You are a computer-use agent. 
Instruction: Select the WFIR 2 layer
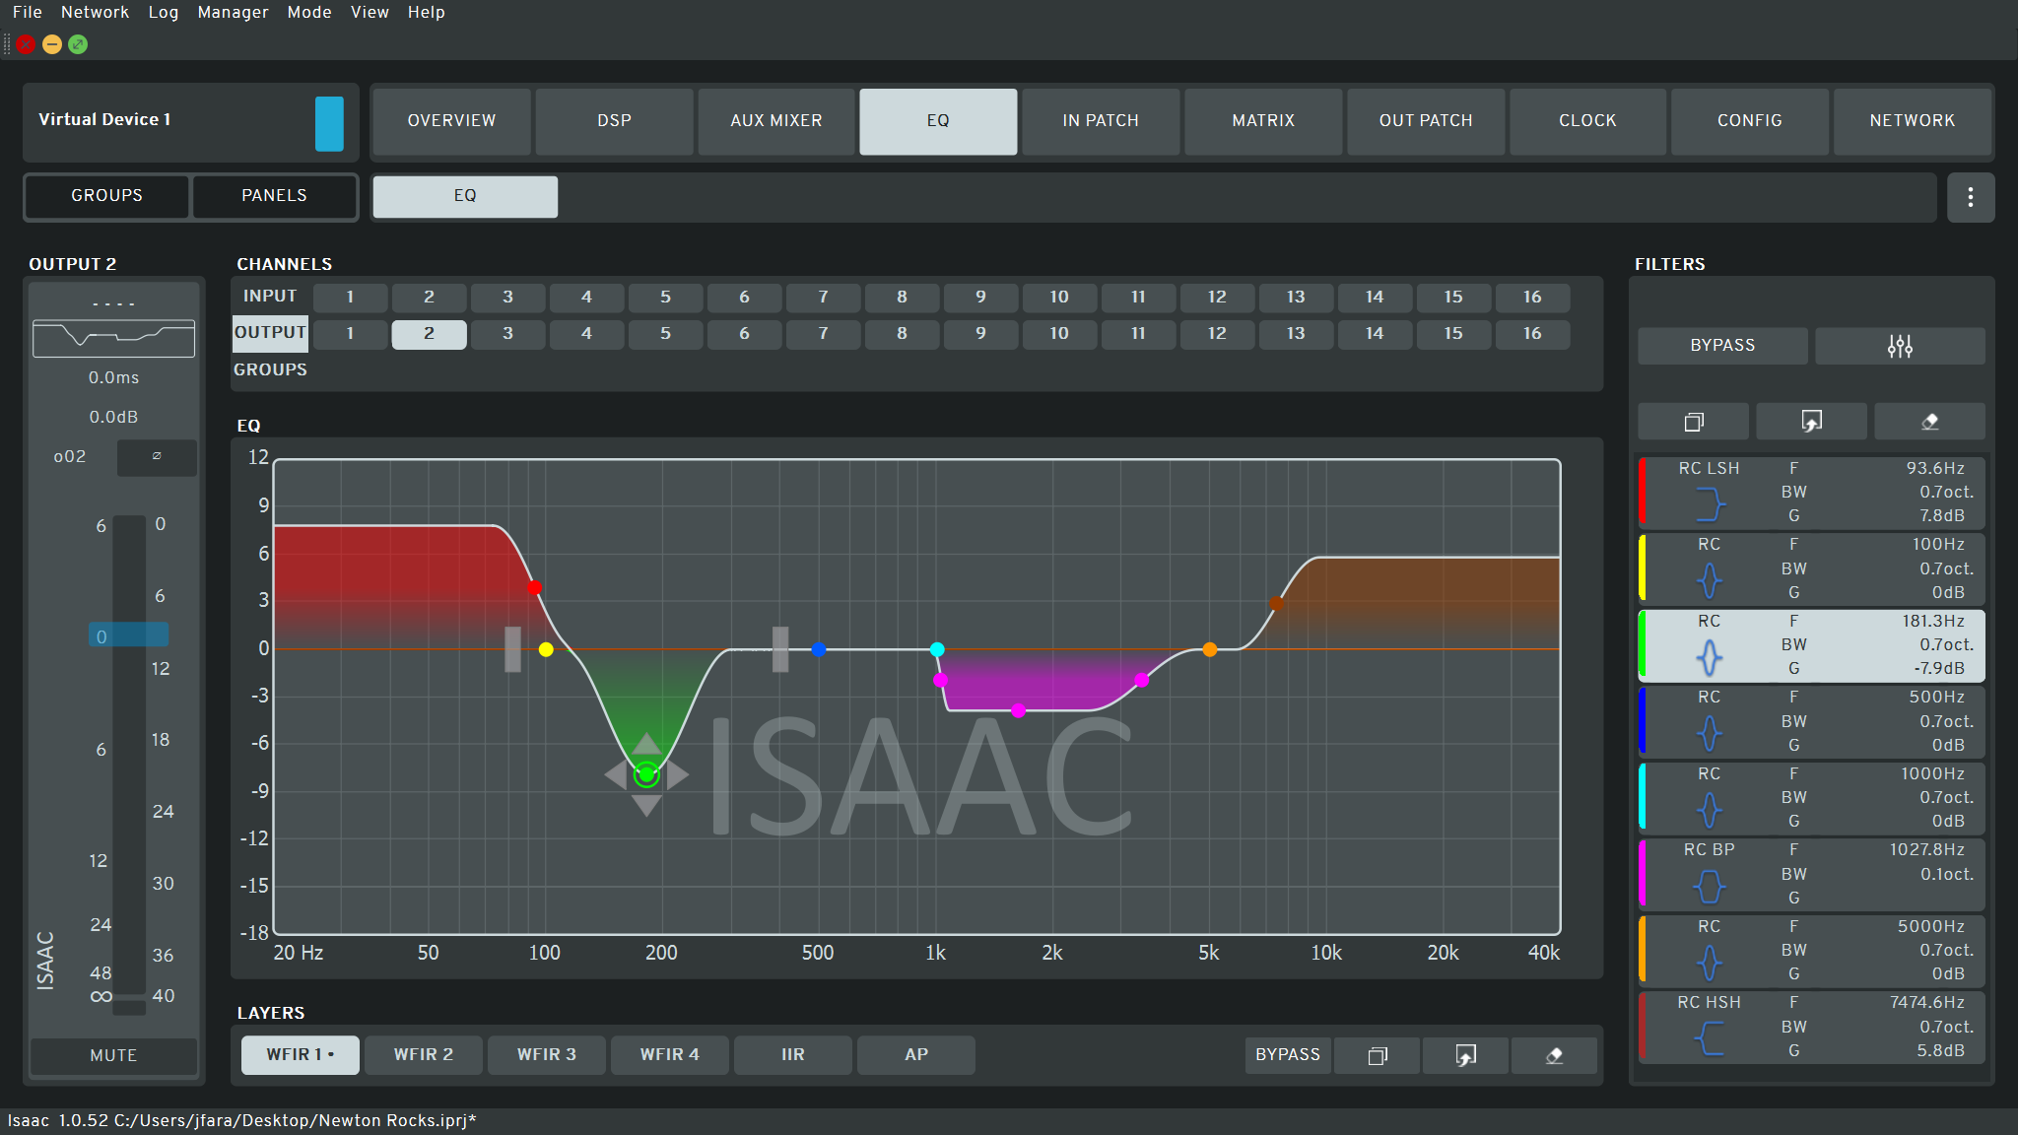(423, 1055)
